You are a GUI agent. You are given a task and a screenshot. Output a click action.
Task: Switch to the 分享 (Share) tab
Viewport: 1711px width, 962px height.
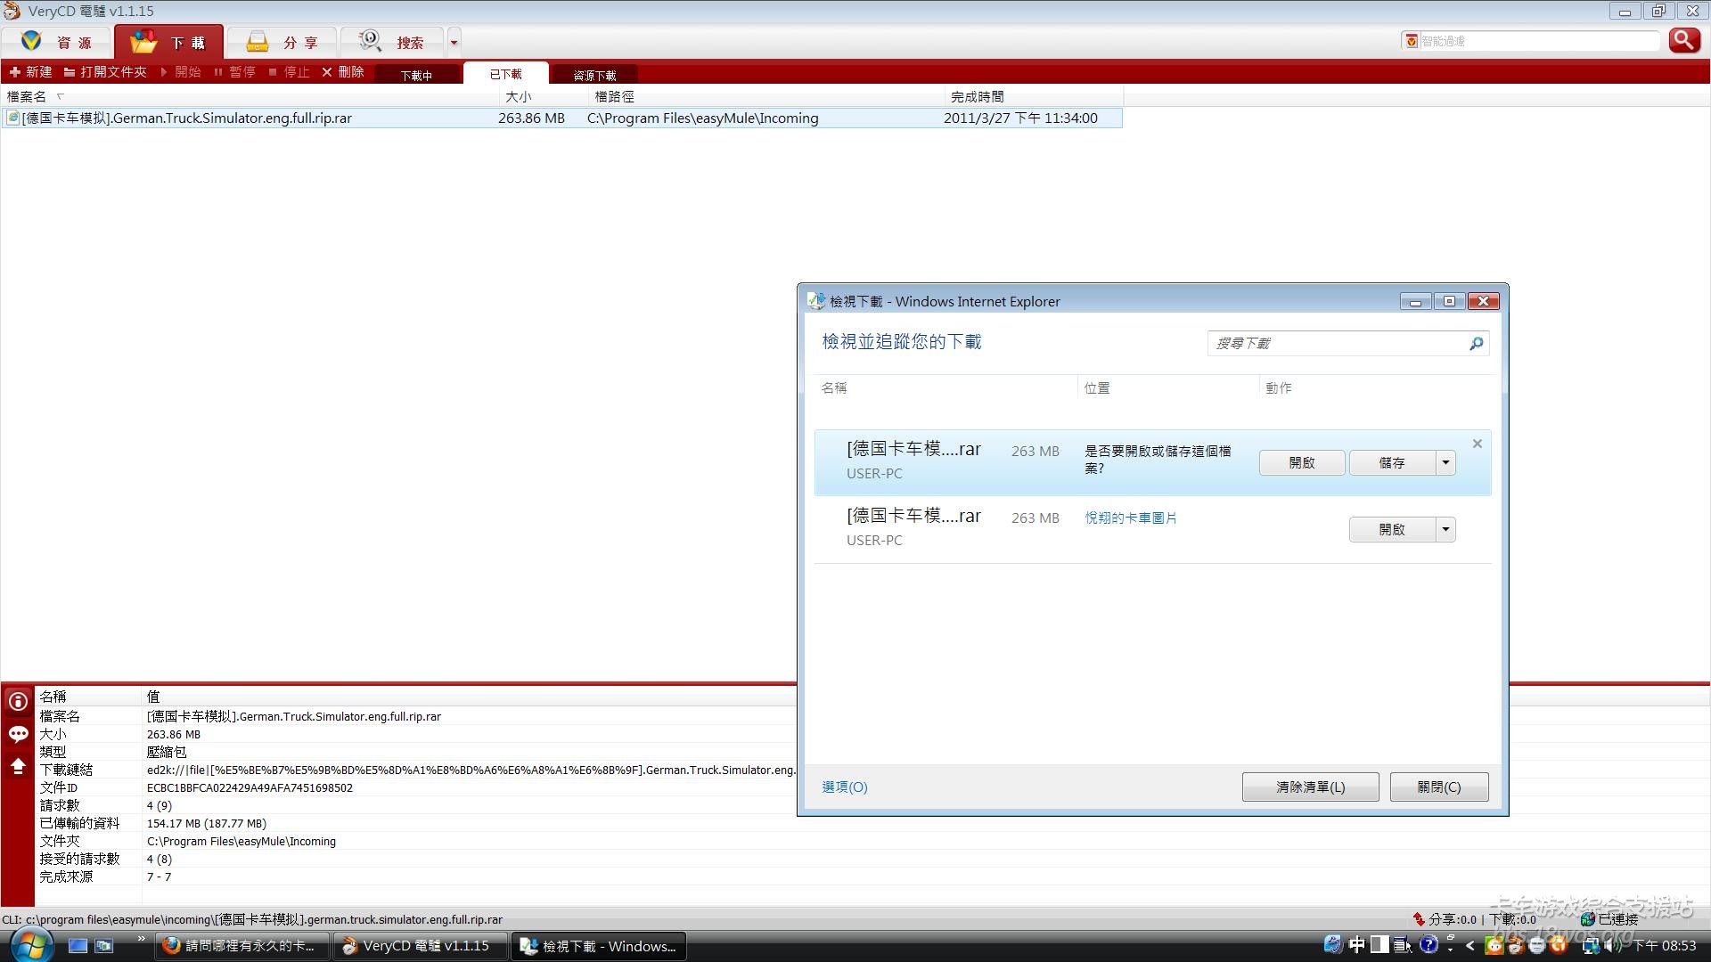pos(282,42)
